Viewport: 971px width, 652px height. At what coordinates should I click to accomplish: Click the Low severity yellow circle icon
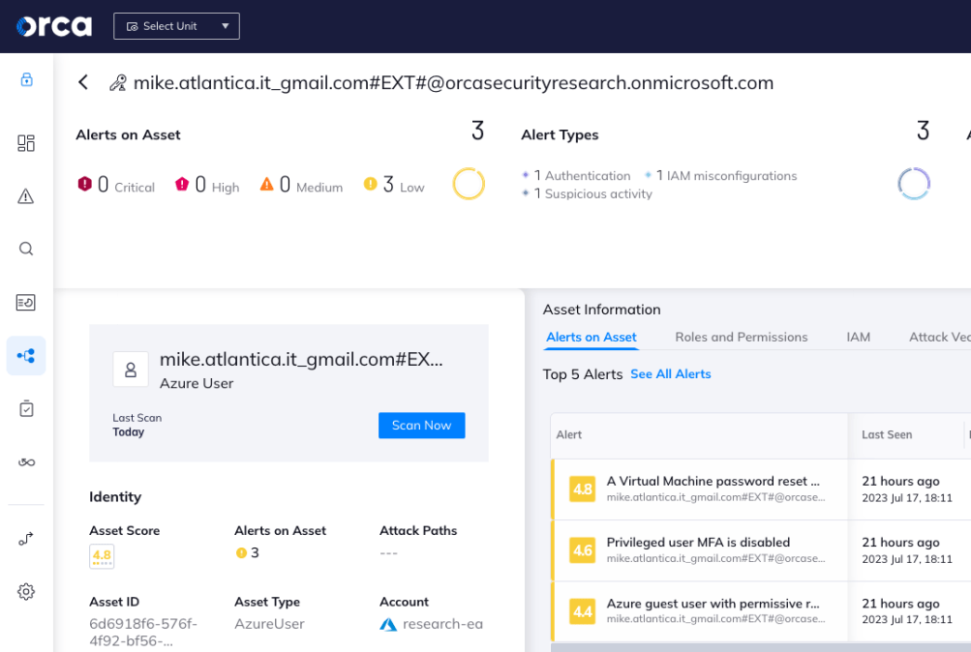(x=371, y=184)
